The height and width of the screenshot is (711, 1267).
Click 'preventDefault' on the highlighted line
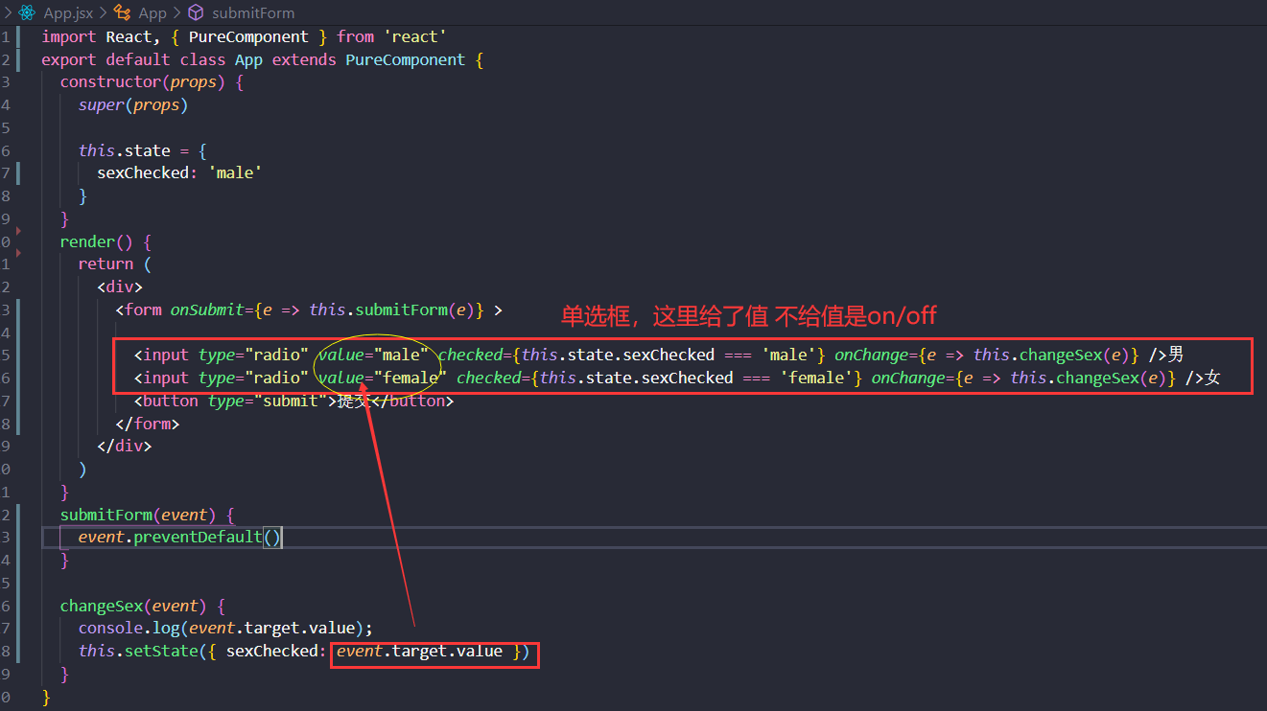198,537
